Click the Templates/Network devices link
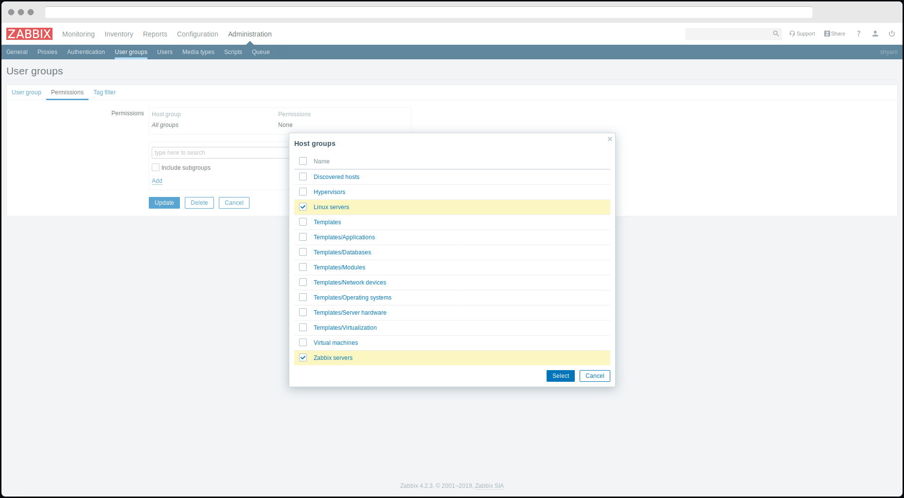The height and width of the screenshot is (498, 904). [350, 283]
